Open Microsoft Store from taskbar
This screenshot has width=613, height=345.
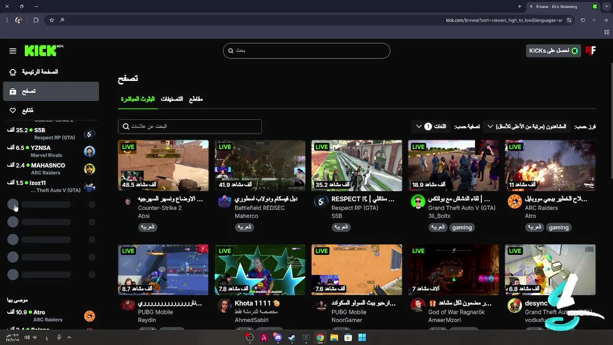pyautogui.click(x=348, y=337)
